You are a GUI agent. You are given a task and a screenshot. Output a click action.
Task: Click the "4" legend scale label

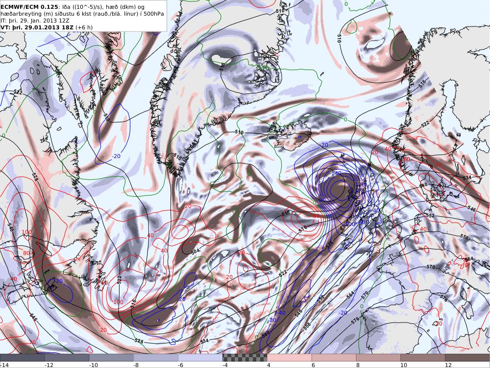point(269,365)
